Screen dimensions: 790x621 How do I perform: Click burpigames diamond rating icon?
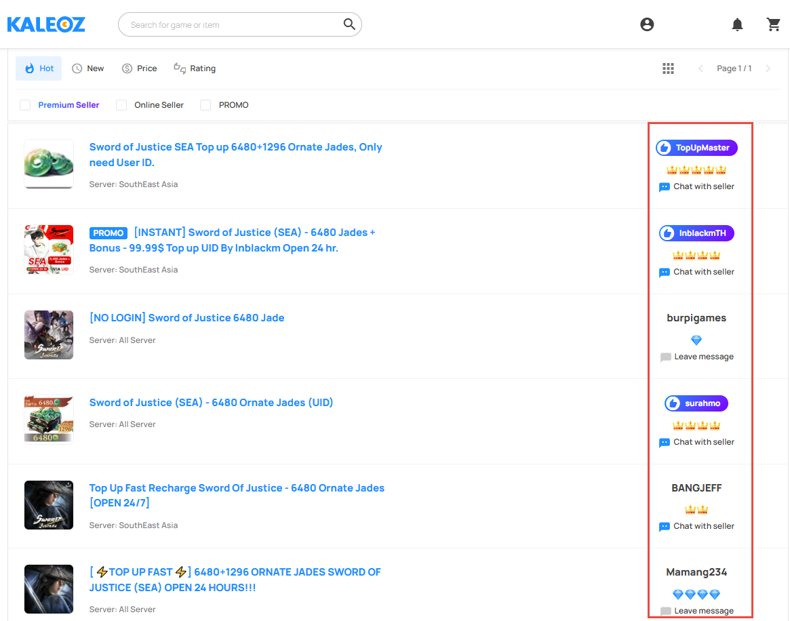click(696, 340)
